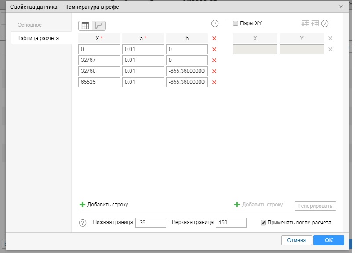Click Добавить строку under calculation table
The image size is (360, 253).
click(x=104, y=205)
